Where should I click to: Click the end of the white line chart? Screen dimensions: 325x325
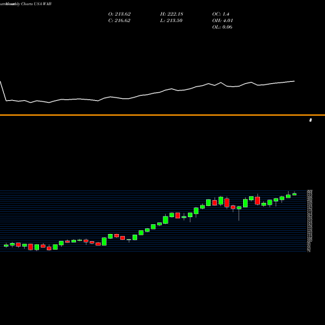pos(294,81)
